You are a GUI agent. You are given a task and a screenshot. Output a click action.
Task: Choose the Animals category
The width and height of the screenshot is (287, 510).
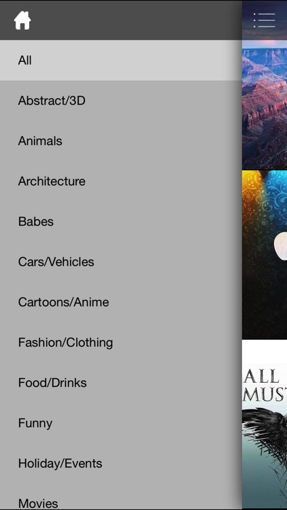point(121,141)
